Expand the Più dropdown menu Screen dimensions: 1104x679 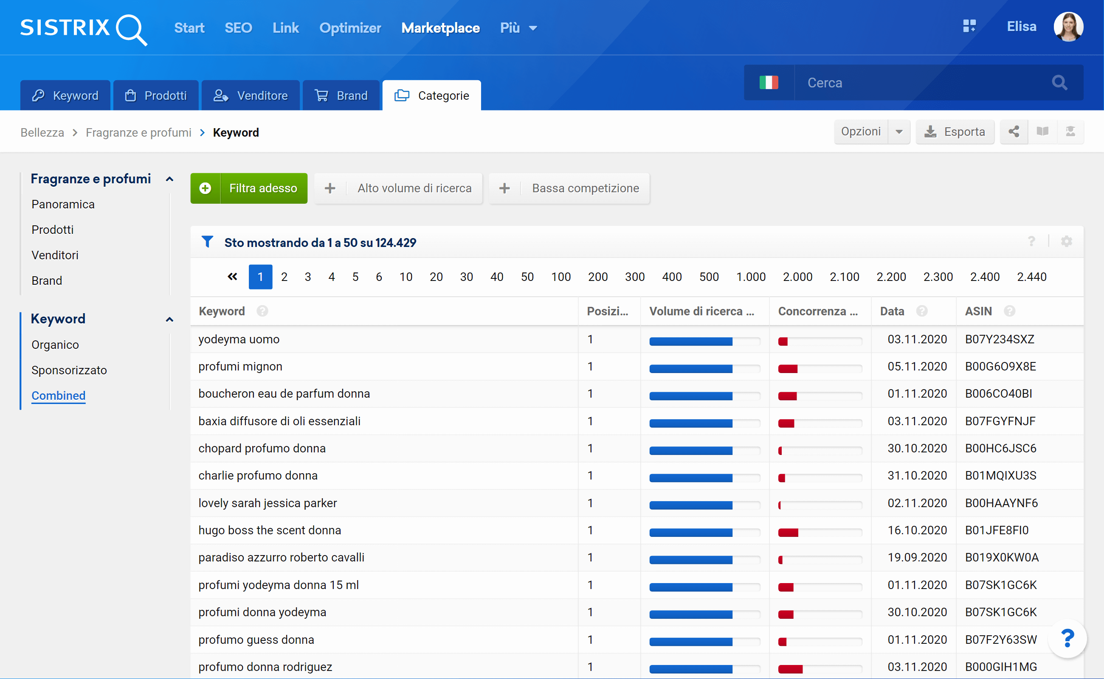pyautogui.click(x=519, y=28)
